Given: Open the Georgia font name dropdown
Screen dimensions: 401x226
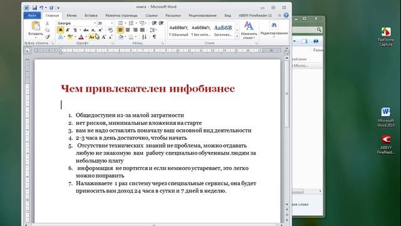Looking at the screenshot, I should coord(95,23).
